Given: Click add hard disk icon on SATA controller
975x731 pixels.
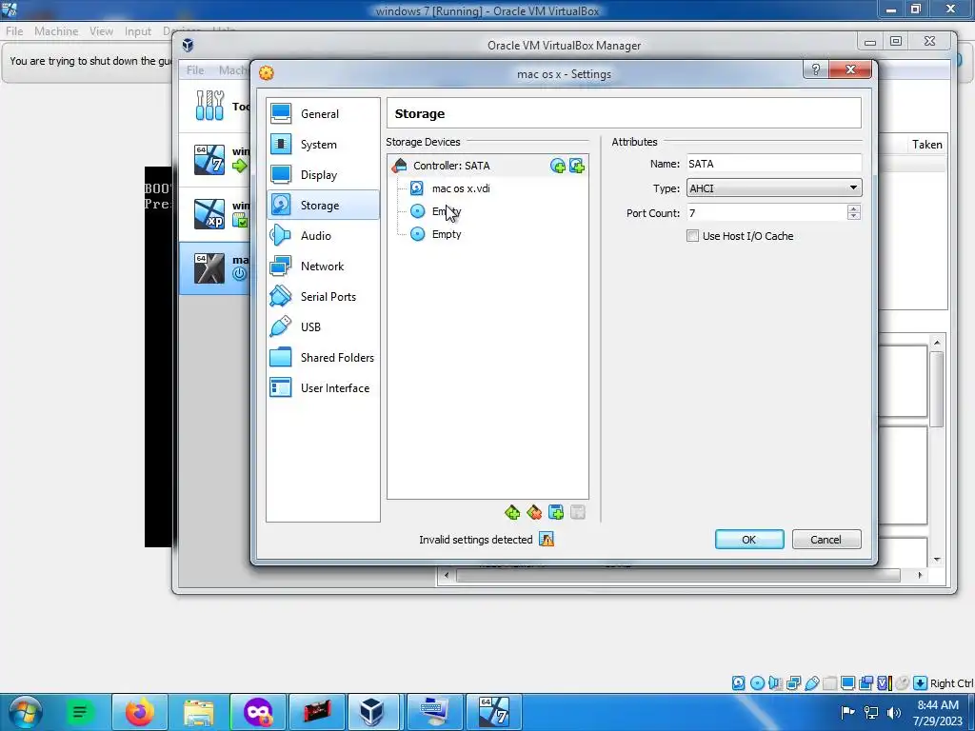Looking at the screenshot, I should [x=577, y=166].
